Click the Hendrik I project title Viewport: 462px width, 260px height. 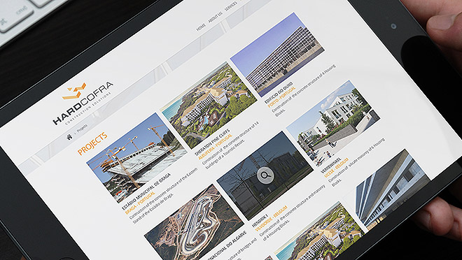point(260,221)
